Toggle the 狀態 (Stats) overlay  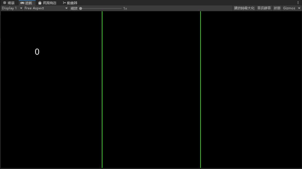click(x=277, y=8)
